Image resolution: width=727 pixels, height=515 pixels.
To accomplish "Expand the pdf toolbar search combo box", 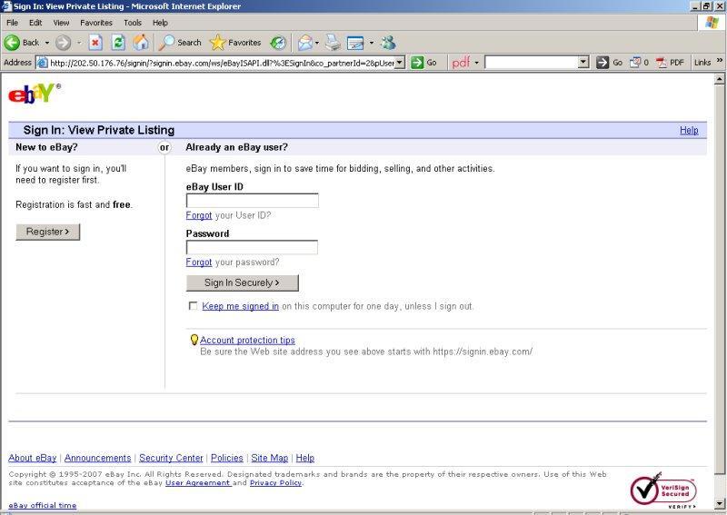I will [583, 62].
